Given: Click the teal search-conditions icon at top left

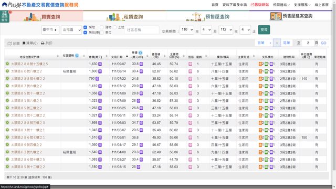Looking at the screenshot, I should (5, 16).
